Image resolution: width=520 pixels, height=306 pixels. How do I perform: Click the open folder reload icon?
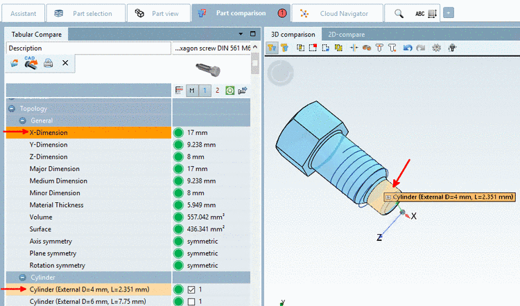click(15, 63)
